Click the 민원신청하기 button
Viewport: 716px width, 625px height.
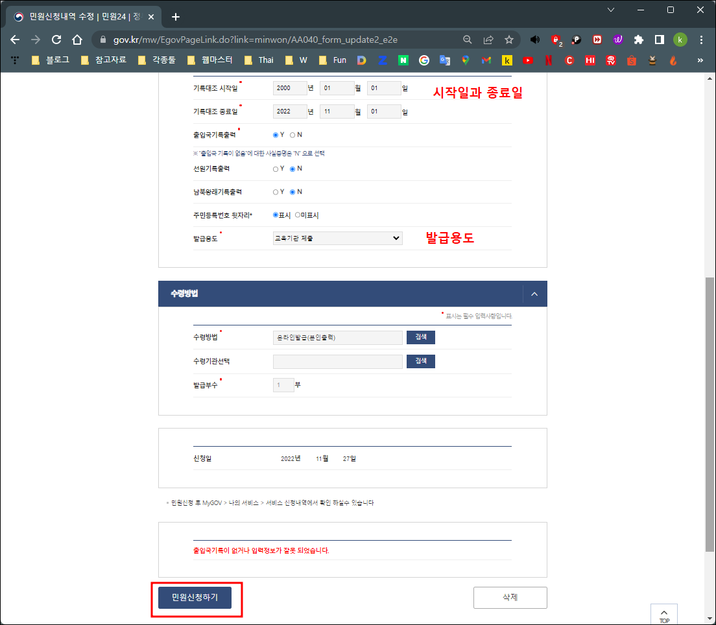pos(195,598)
